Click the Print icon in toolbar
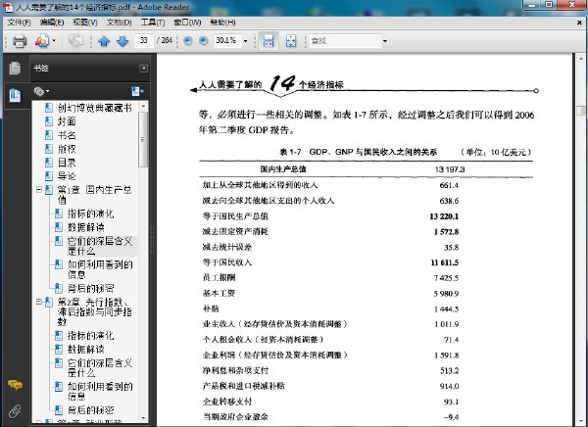The height and width of the screenshot is (427, 588). 20,41
